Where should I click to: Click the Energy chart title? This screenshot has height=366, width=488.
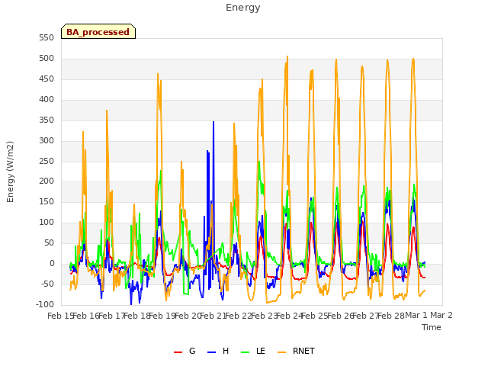coord(242,8)
